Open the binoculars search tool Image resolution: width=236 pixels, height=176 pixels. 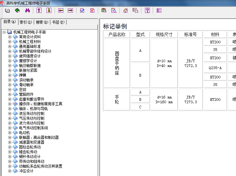click(27, 10)
